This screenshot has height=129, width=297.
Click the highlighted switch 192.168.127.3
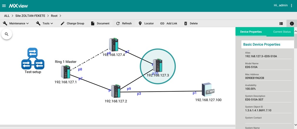click(x=158, y=66)
